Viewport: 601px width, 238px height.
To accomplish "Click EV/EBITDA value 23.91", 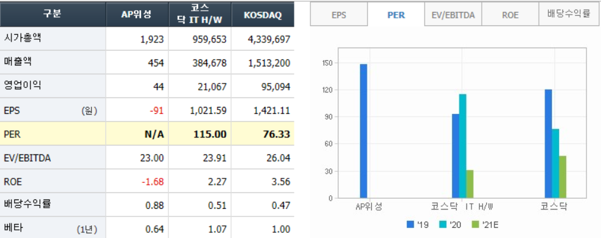I will [215, 158].
